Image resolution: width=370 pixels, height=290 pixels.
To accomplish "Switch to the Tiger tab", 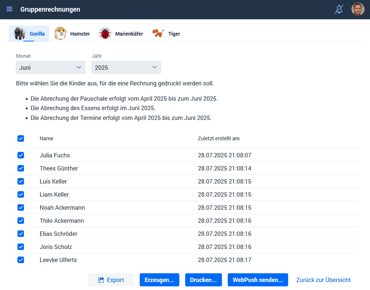I will [174, 34].
